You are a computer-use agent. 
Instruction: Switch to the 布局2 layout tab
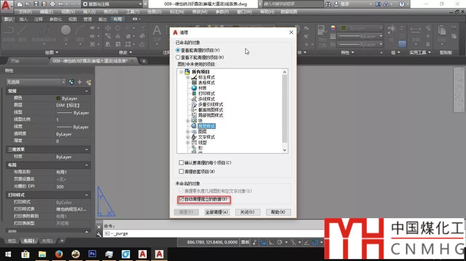(x=47, y=241)
